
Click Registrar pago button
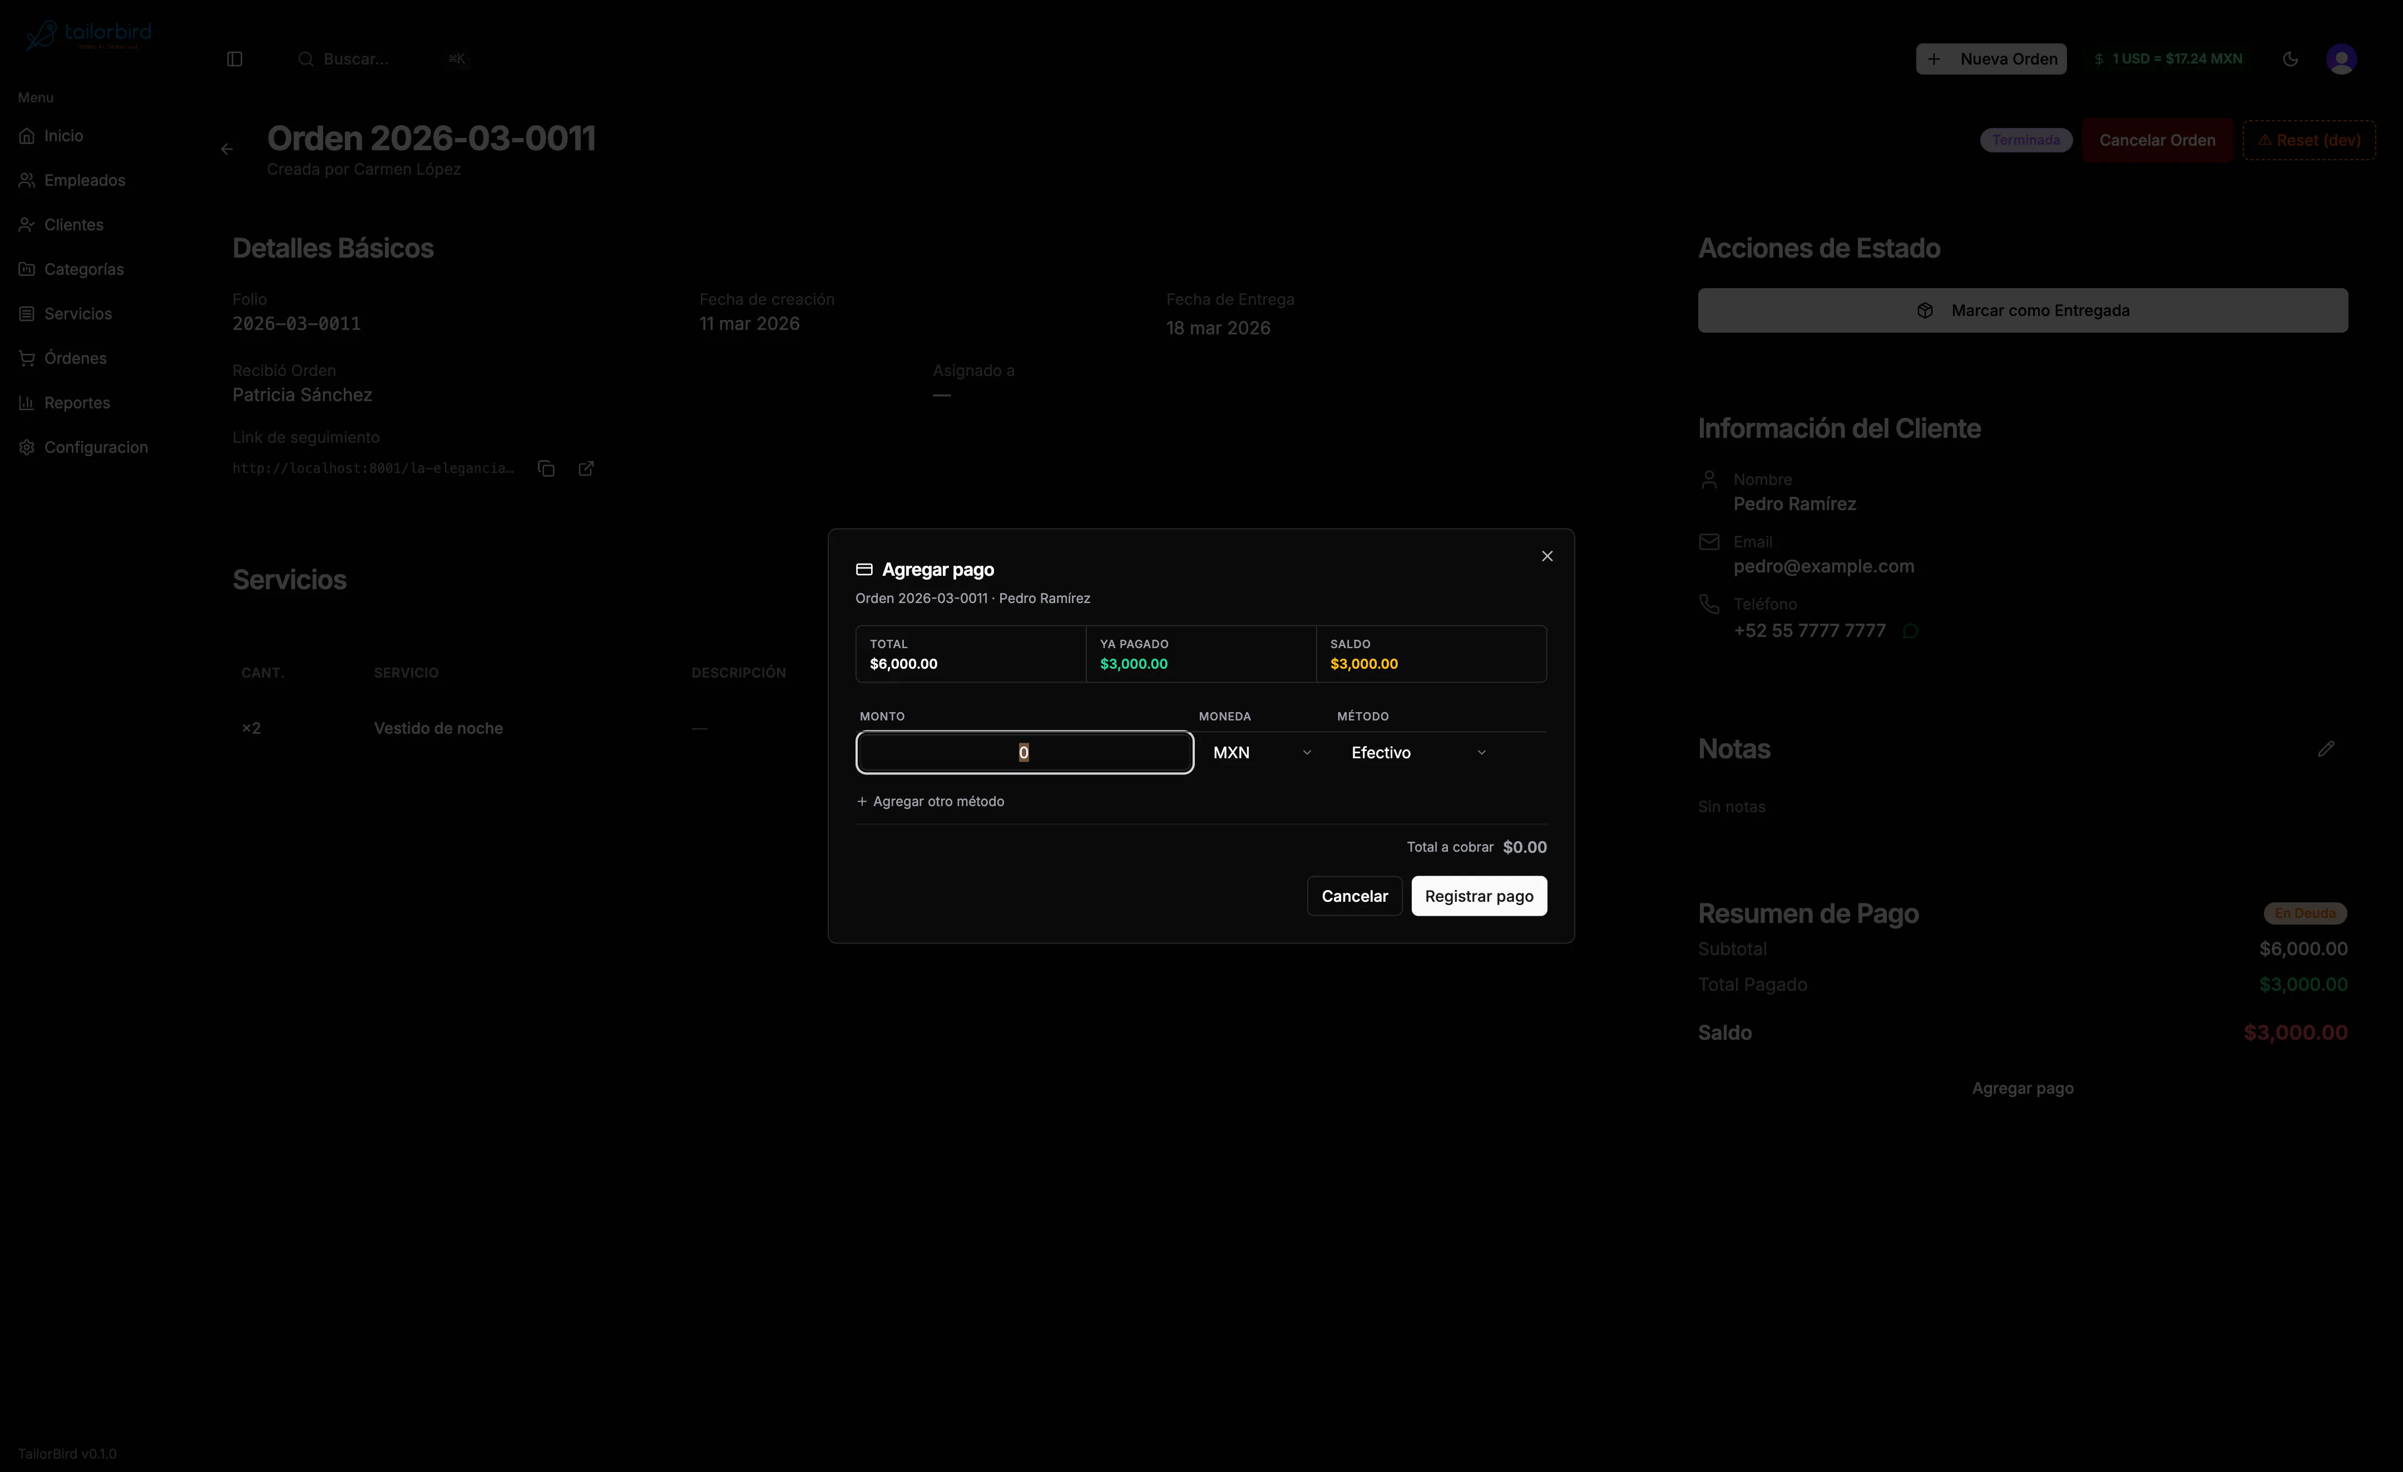tap(1479, 896)
